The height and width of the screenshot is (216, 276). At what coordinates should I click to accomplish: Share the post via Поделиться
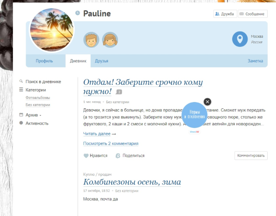coord(130,156)
